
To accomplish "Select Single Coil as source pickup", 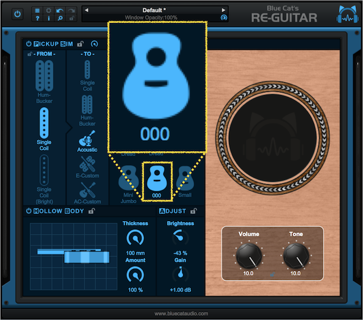I will (44, 129).
